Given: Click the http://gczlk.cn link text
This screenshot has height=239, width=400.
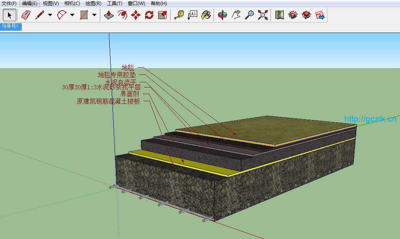Looking at the screenshot, I should pyautogui.click(x=370, y=119).
